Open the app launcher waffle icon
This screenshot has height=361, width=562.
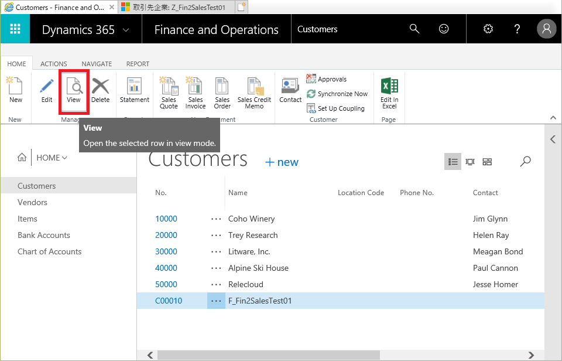(15, 29)
